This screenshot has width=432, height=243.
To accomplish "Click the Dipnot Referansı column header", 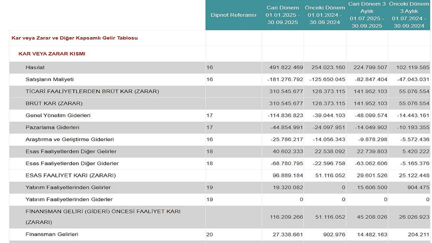I will [233, 15].
